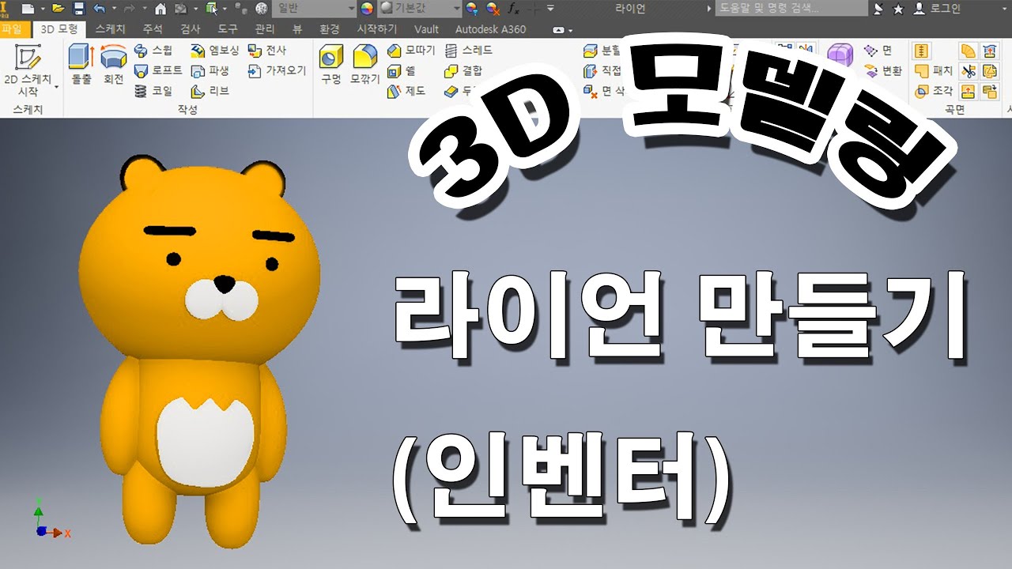Viewport: 1012px width, 569px height.
Task: Select the 돌출 (Extrude) tool
Action: (x=81, y=65)
